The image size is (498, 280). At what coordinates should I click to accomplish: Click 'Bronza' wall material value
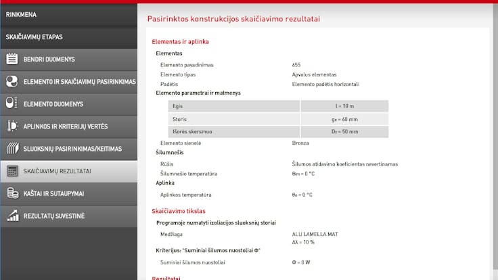point(300,143)
